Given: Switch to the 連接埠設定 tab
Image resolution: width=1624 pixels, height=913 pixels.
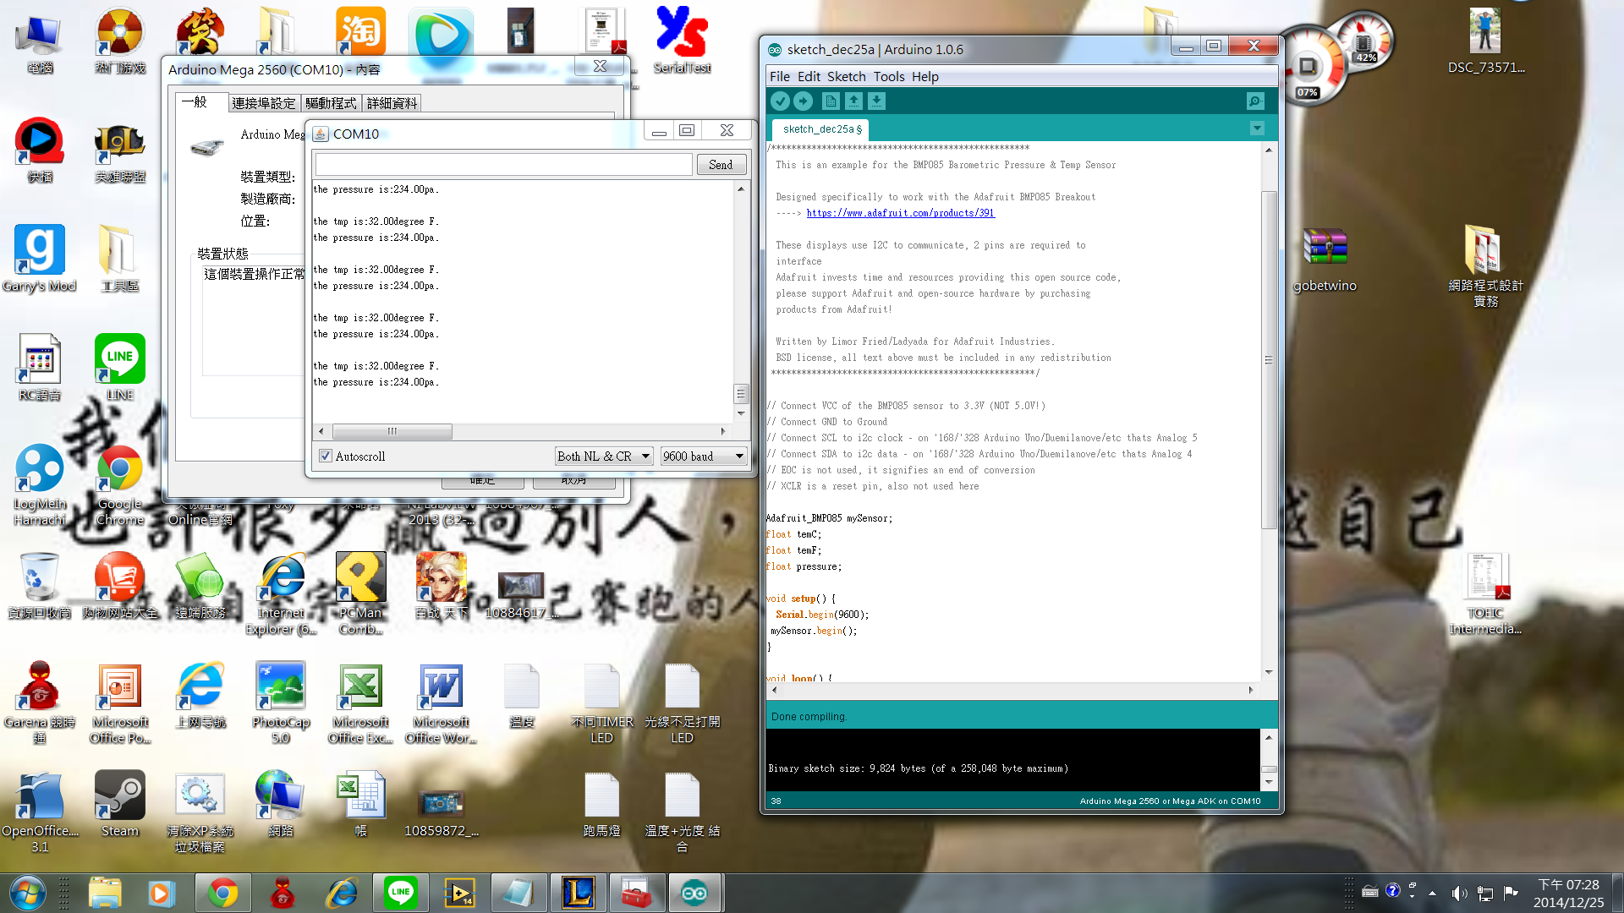Looking at the screenshot, I should pyautogui.click(x=263, y=103).
